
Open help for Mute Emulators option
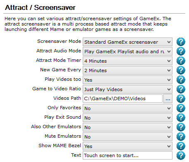coord(181,136)
